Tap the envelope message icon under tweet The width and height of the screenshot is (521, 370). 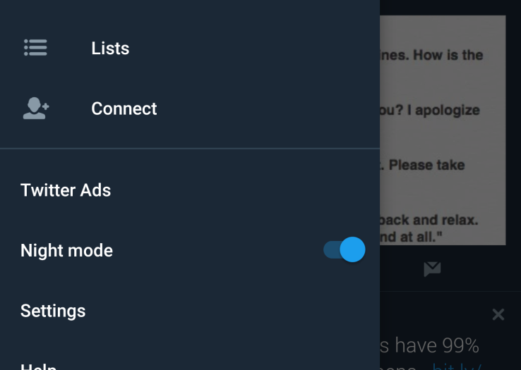[x=432, y=269]
